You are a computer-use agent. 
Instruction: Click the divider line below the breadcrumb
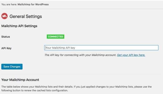pyautogui.click(x=81, y=9)
